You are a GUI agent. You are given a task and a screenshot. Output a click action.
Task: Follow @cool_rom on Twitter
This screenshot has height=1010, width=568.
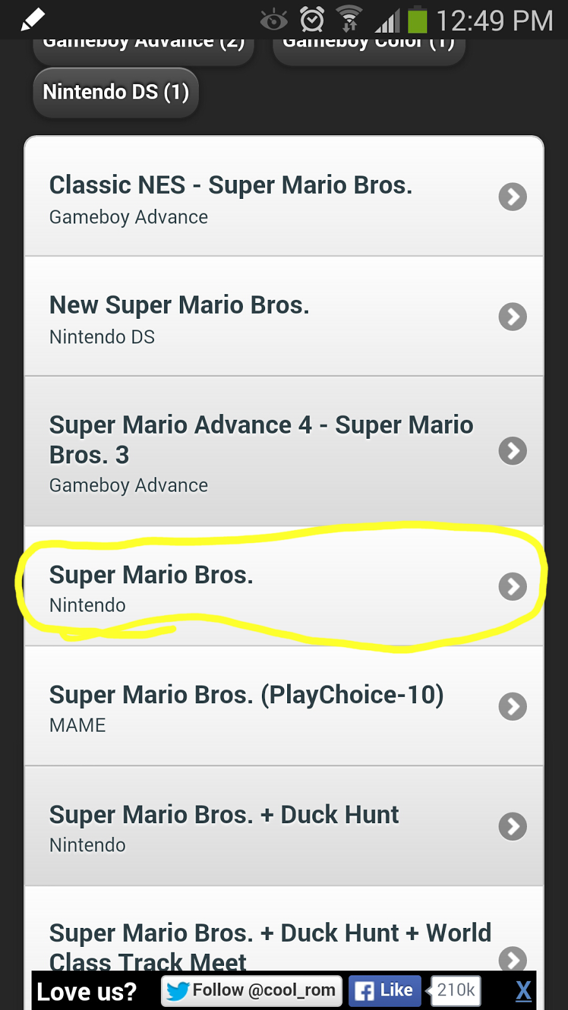pos(252,990)
